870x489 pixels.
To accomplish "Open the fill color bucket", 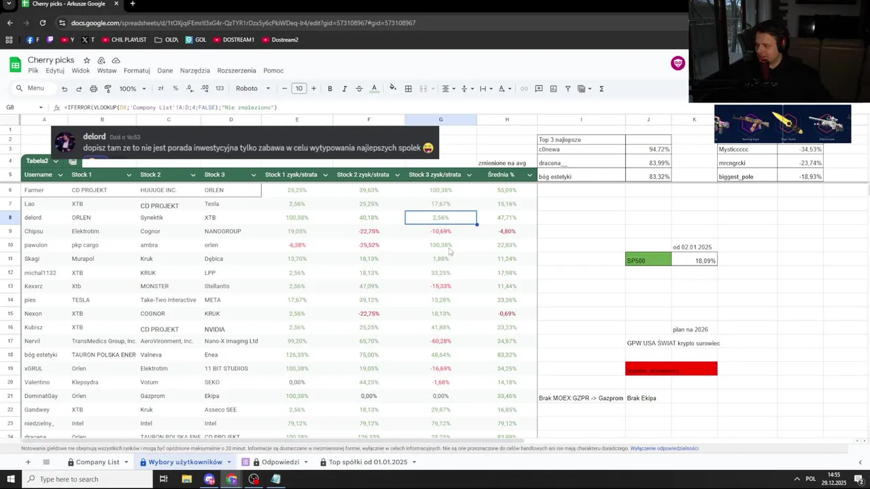I will pos(393,88).
